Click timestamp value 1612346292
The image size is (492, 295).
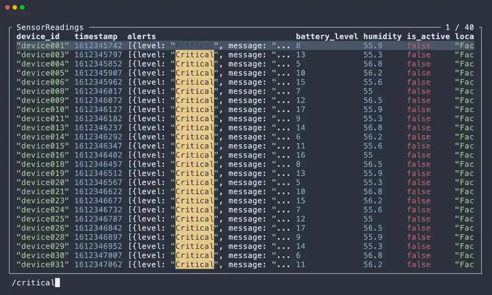coord(98,137)
